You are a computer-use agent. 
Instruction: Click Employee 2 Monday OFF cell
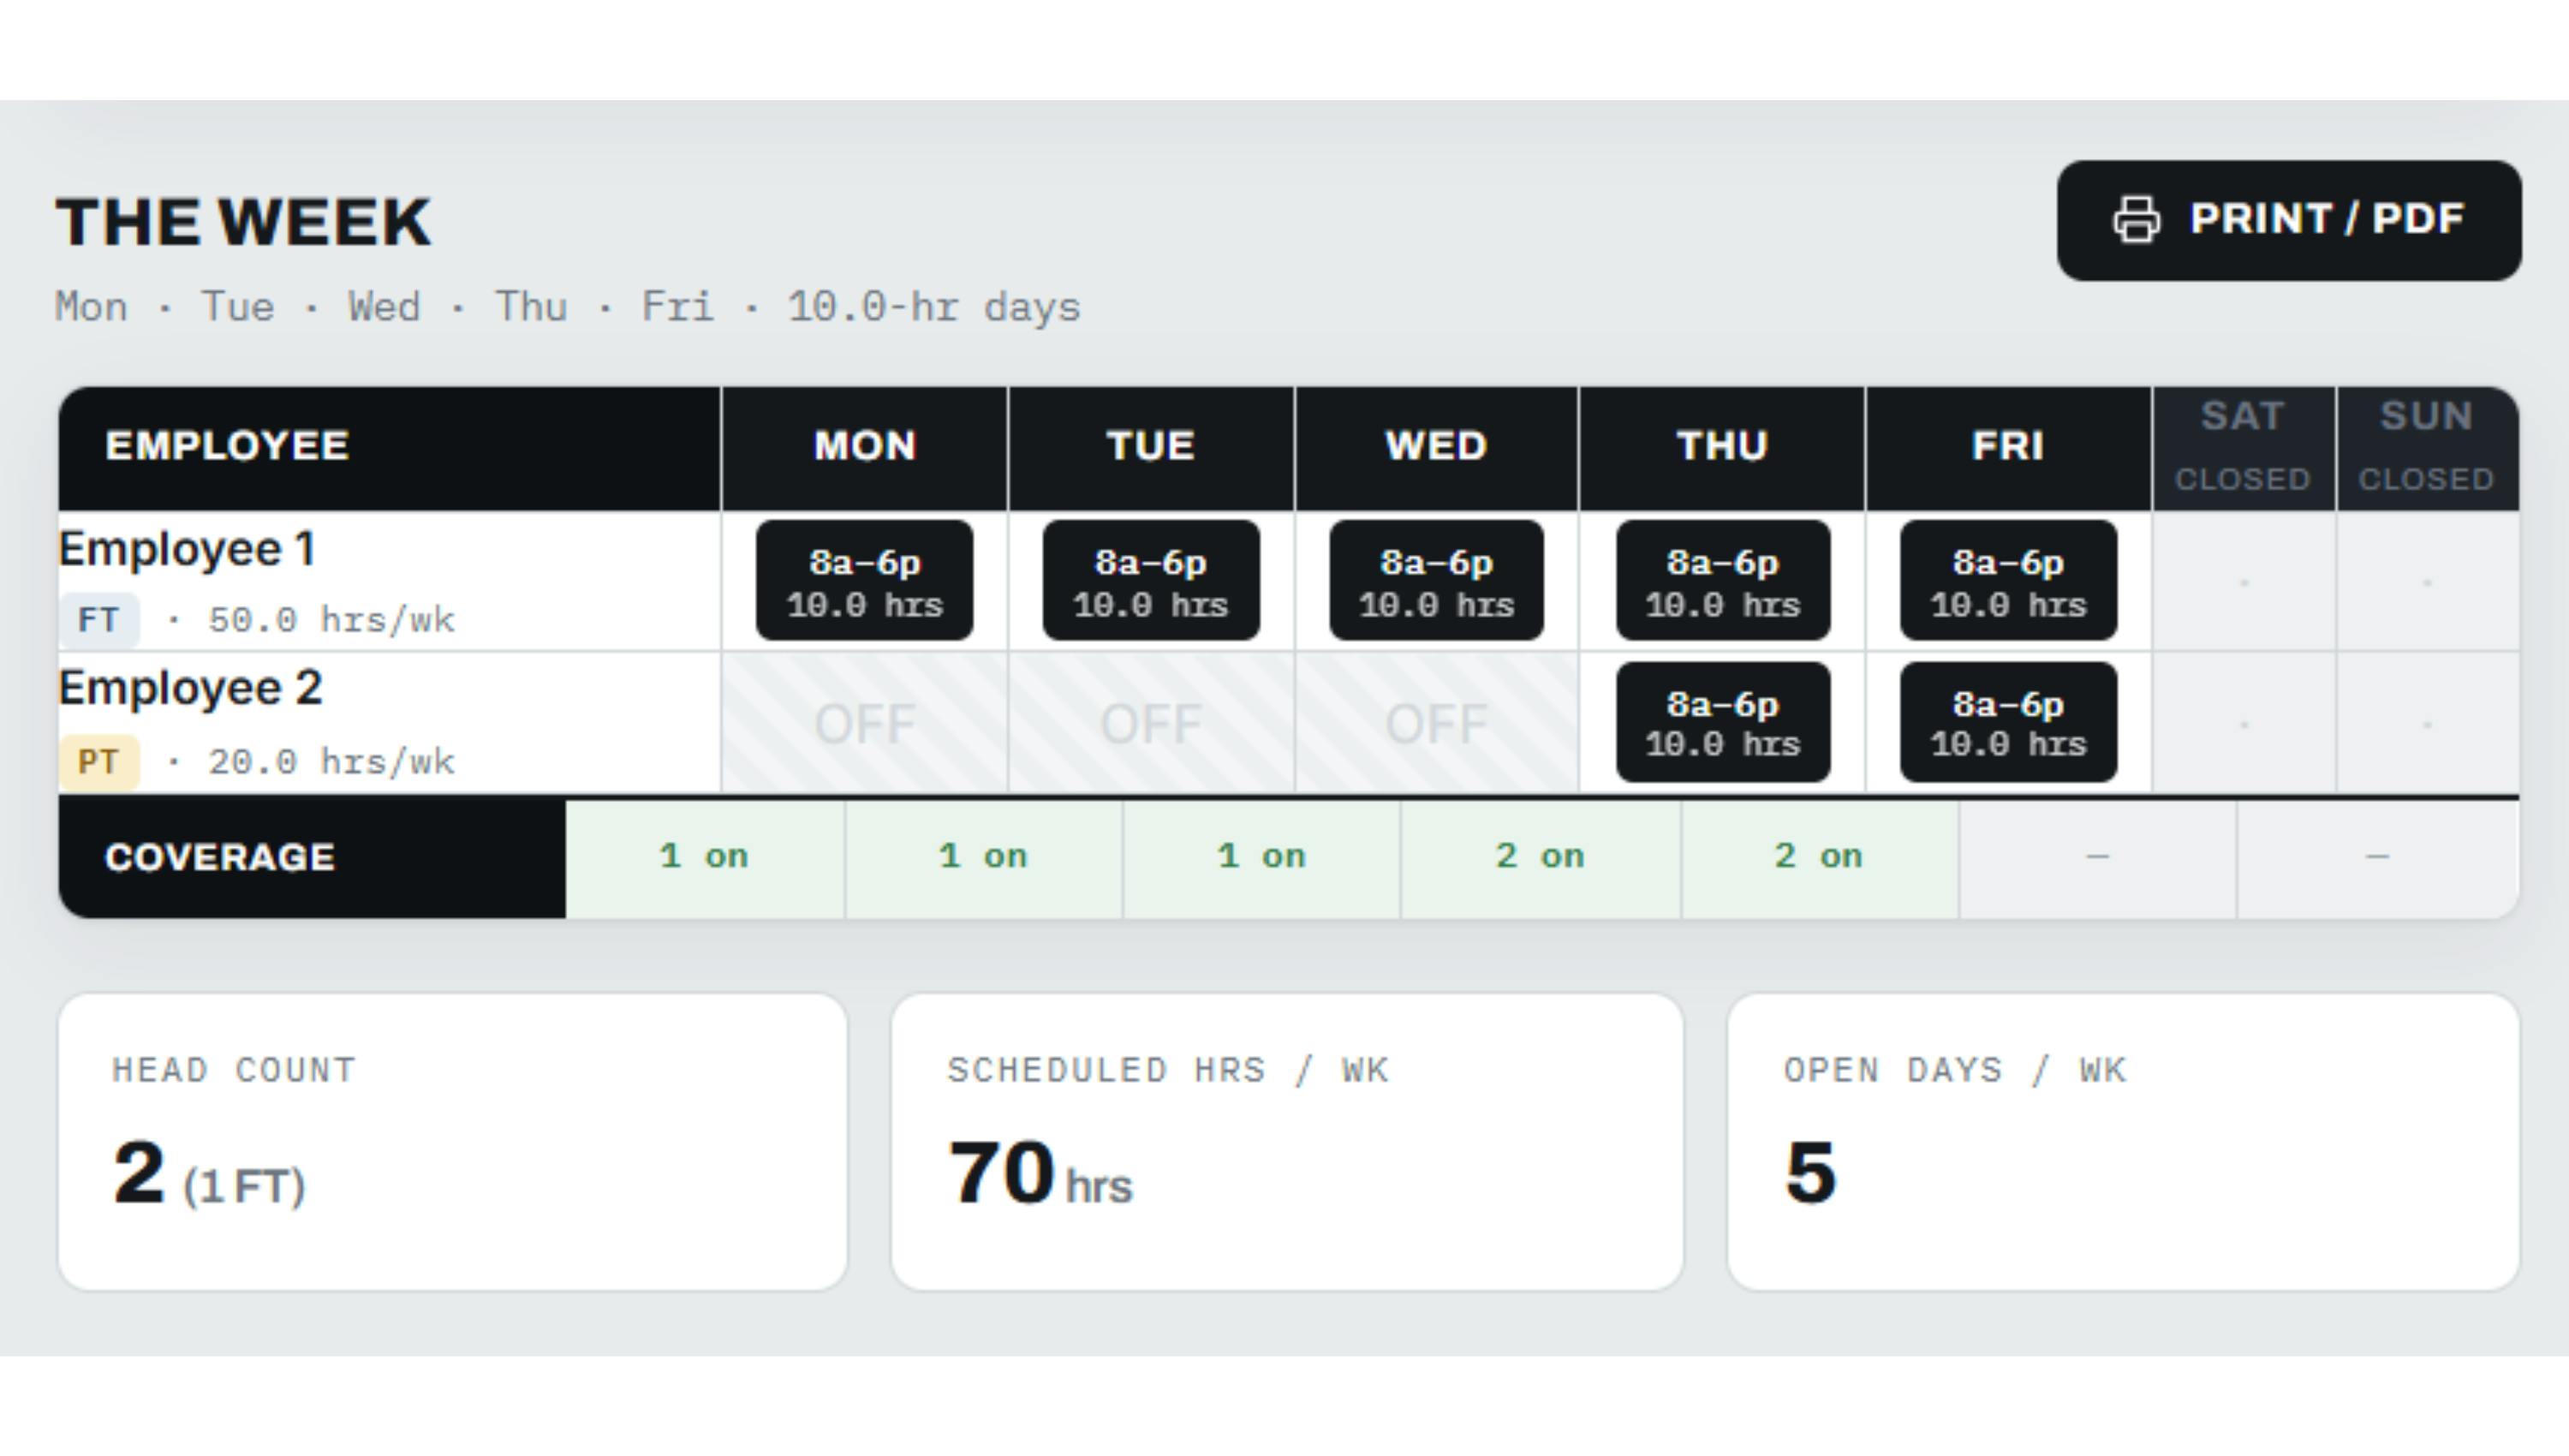pyautogui.click(x=865, y=723)
